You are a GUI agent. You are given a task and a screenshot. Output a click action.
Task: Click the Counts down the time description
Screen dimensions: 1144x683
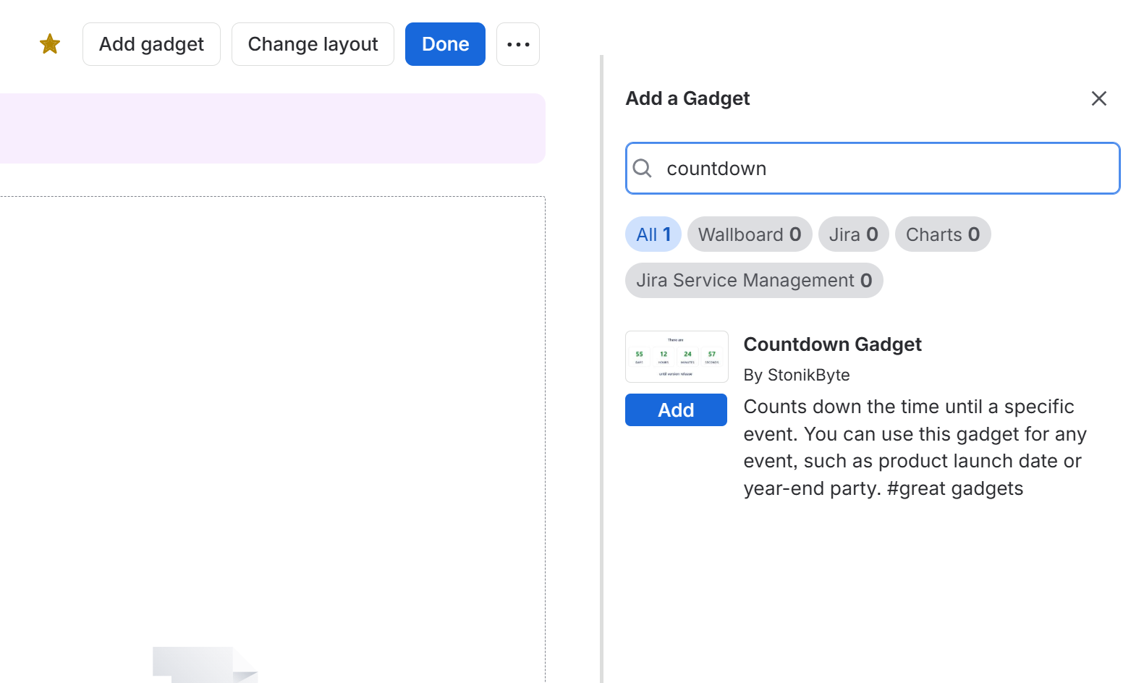[915, 447]
